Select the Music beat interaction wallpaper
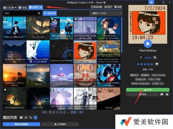 point(62,28)
